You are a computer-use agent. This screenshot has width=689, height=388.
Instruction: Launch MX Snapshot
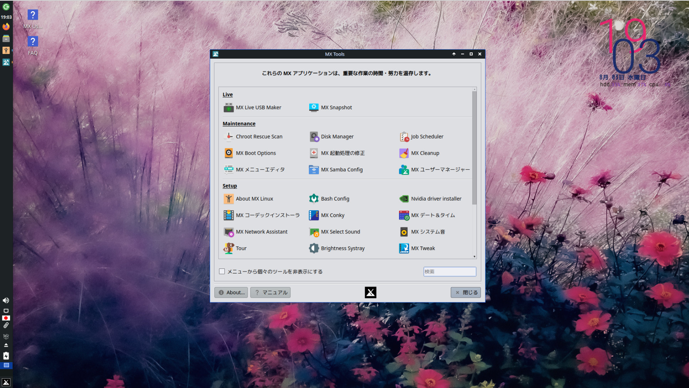pos(330,108)
